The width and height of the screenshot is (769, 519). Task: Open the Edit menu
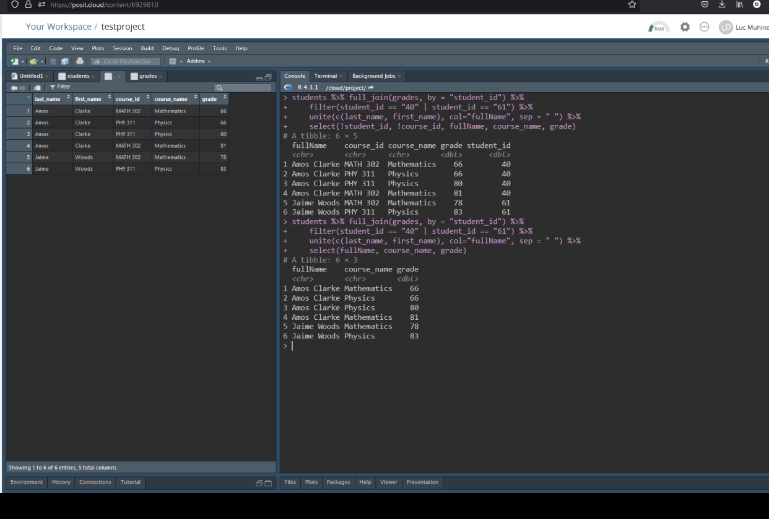[x=36, y=48]
